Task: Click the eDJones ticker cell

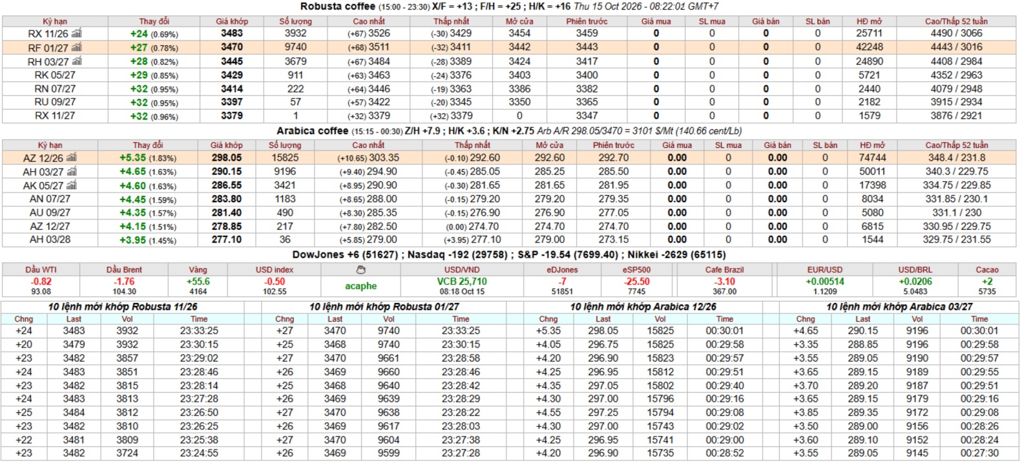Action: 562,281
